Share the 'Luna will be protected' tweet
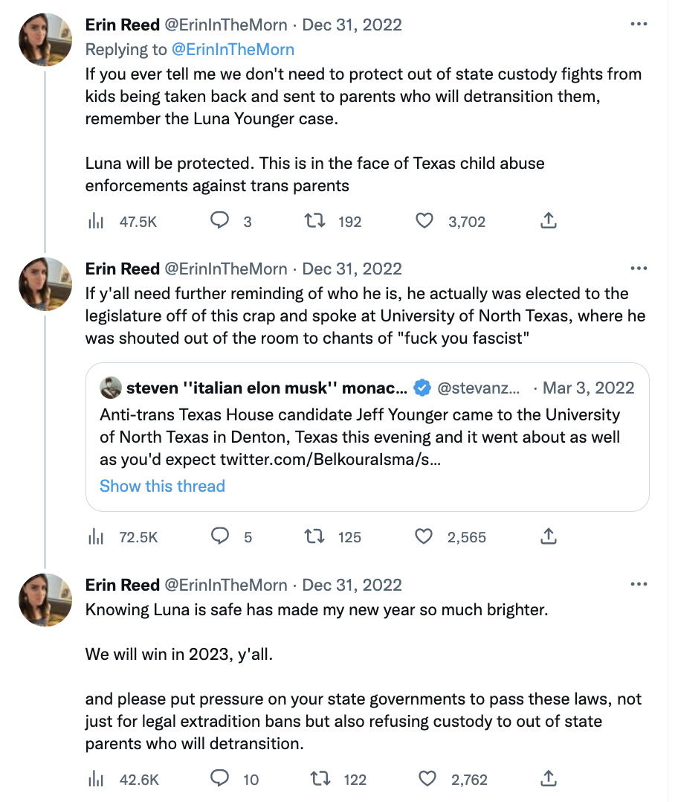 pyautogui.click(x=548, y=221)
